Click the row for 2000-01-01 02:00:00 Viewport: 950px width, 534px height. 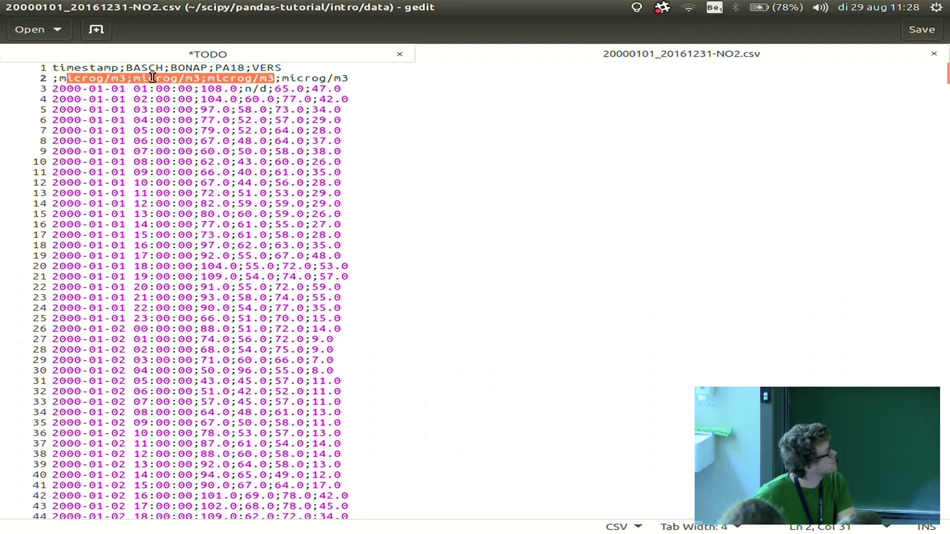200,99
